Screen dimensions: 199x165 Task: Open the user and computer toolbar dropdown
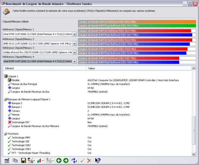[31, 160]
